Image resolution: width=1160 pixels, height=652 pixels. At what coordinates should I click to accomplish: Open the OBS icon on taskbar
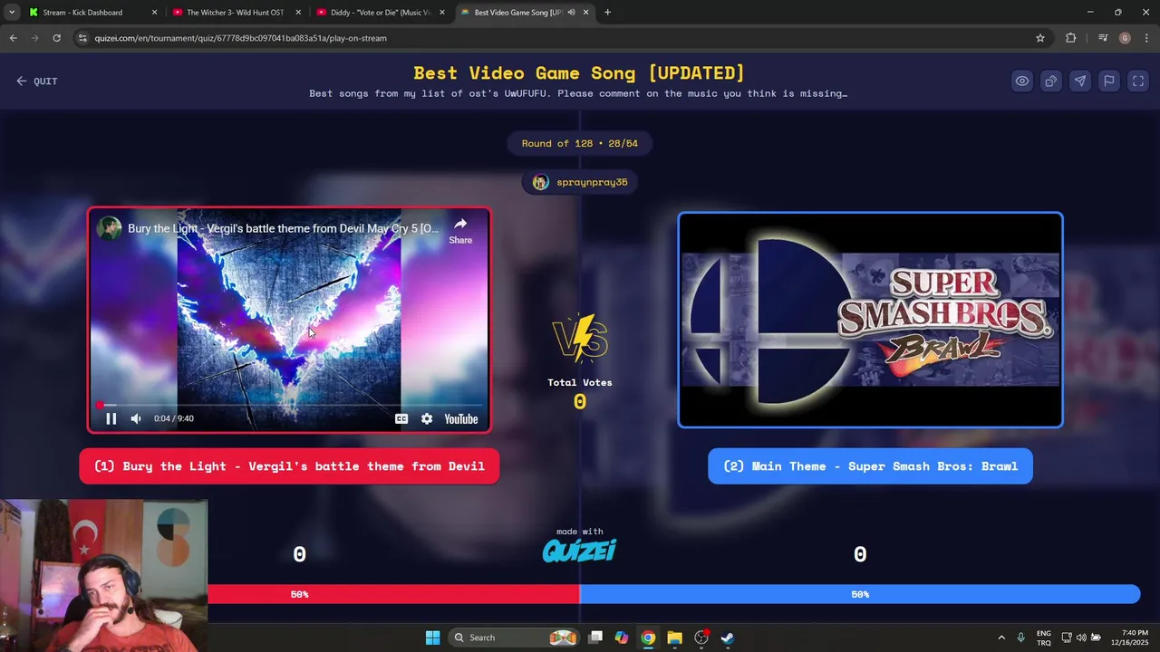point(701,638)
